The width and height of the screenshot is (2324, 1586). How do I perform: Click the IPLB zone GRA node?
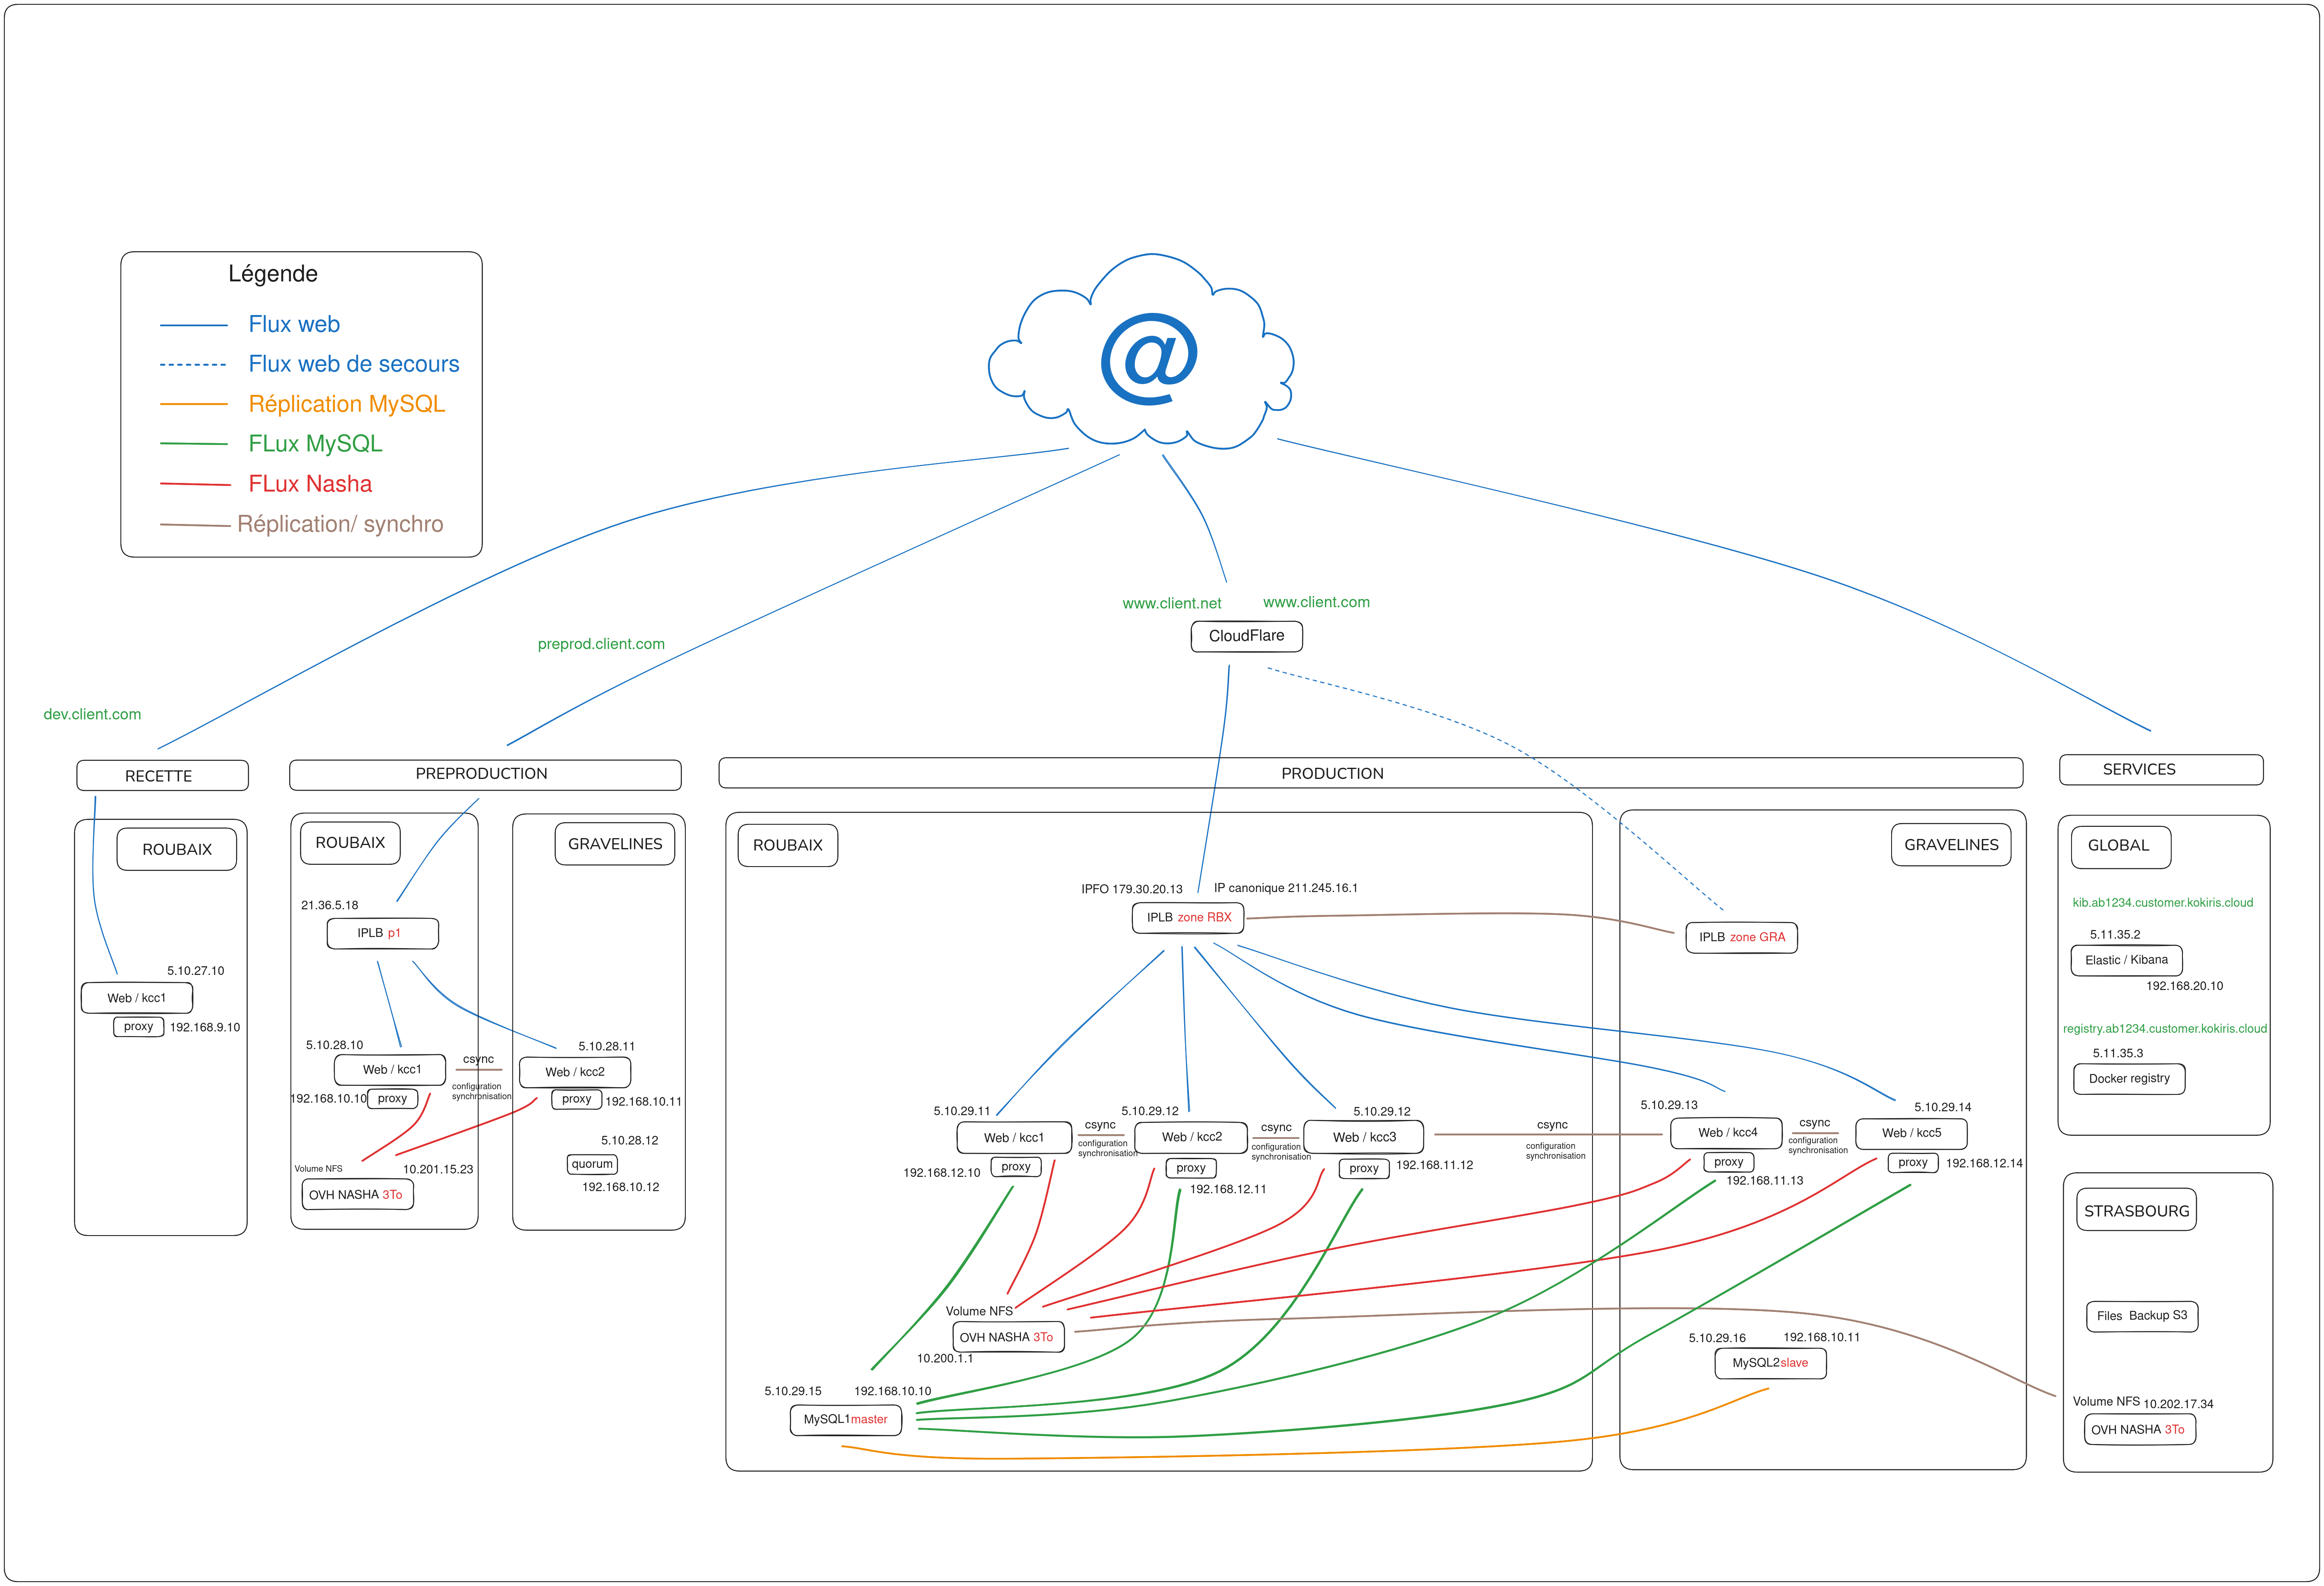[x=1741, y=937]
